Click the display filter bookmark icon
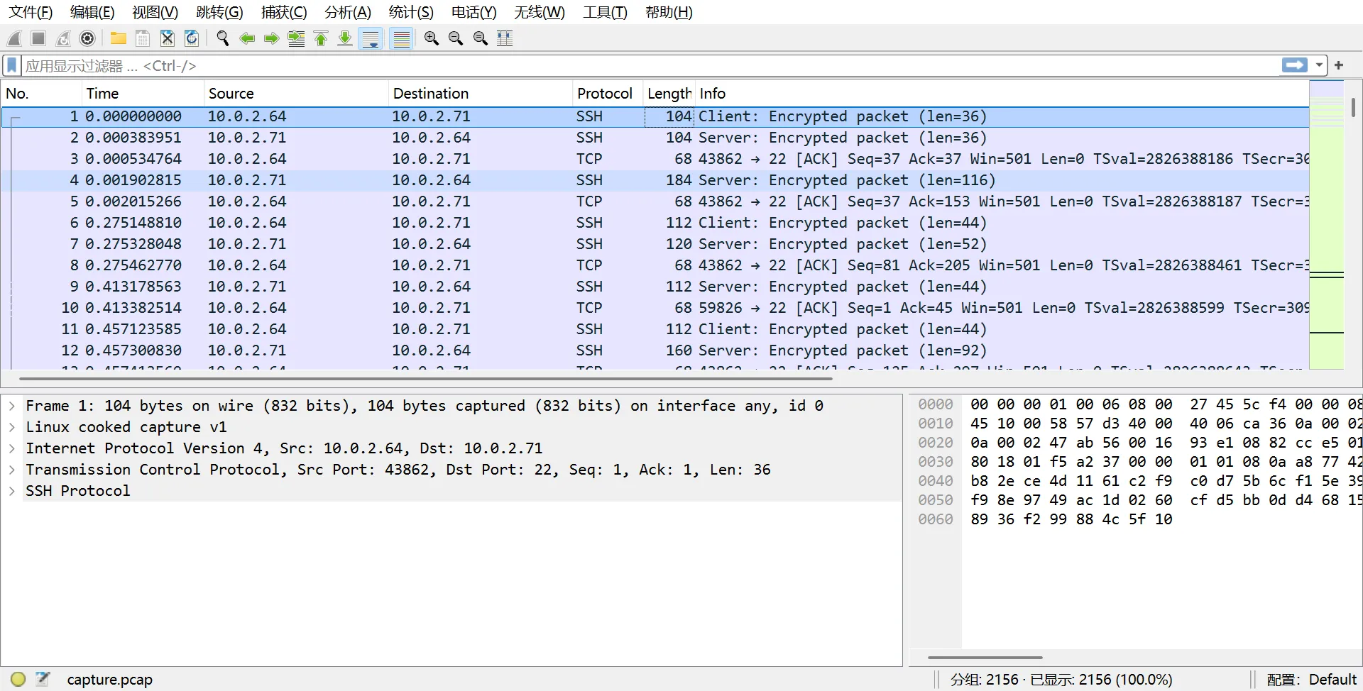This screenshot has height=691, width=1363. tap(12, 65)
